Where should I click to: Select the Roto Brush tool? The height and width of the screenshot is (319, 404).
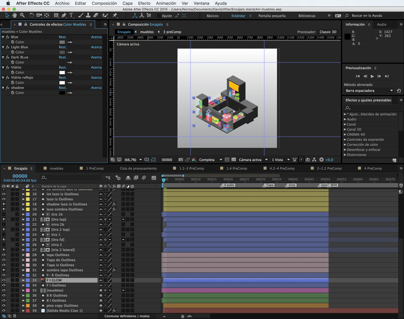click(x=105, y=15)
